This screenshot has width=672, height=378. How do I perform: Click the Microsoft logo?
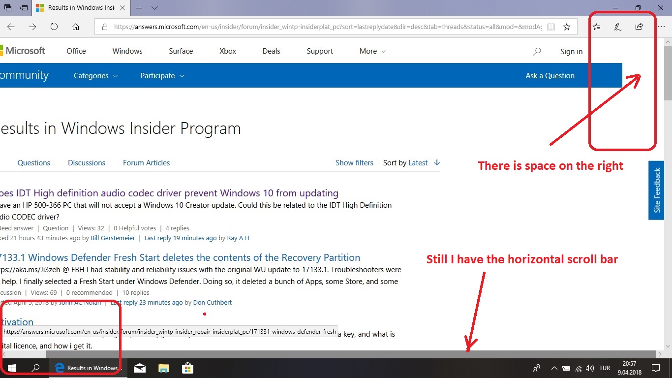click(x=23, y=51)
